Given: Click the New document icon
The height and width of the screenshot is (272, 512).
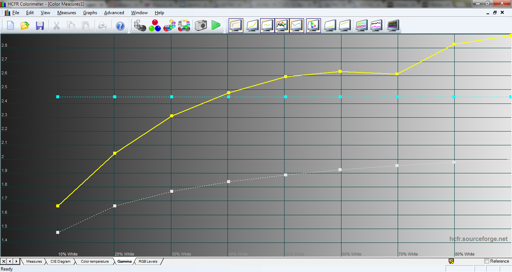Looking at the screenshot, I should (10, 26).
